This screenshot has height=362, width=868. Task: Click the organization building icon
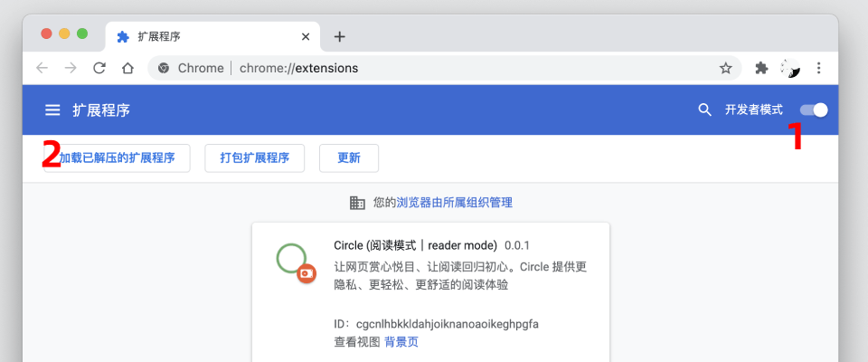point(358,203)
